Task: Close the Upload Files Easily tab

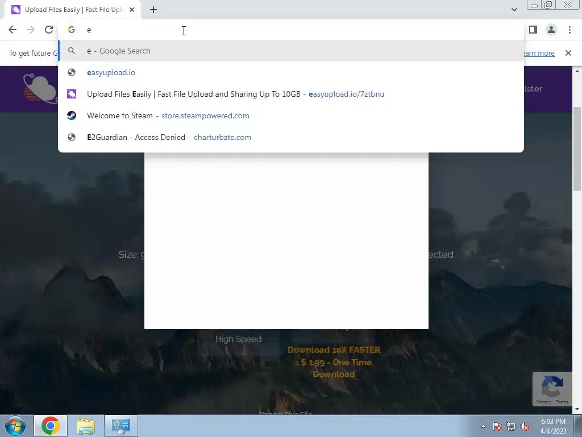Action: coord(132,10)
